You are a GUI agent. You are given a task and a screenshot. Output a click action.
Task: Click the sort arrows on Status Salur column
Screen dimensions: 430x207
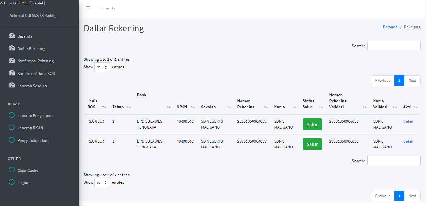[x=321, y=107]
